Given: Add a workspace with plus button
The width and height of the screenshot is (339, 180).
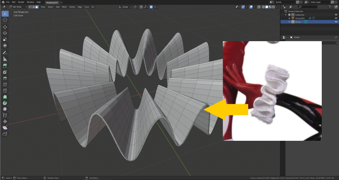Looking at the screenshot, I should click(x=61, y=2).
